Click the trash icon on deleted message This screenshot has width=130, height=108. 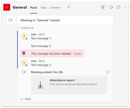[24, 53]
